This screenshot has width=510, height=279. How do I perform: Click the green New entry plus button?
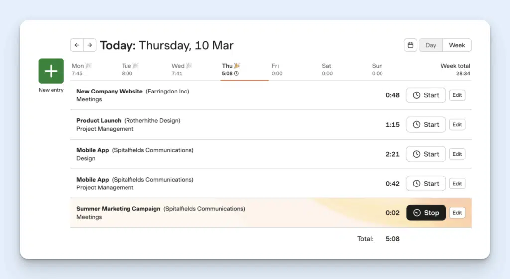click(51, 71)
